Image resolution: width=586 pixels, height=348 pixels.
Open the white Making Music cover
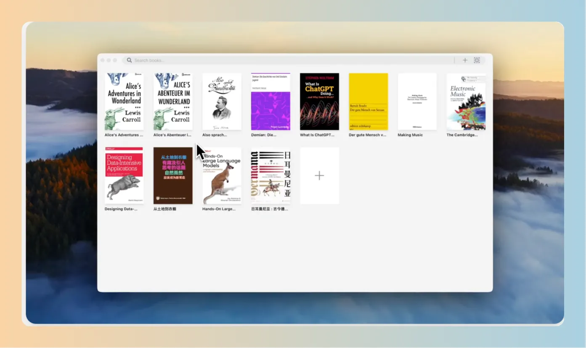tap(417, 102)
